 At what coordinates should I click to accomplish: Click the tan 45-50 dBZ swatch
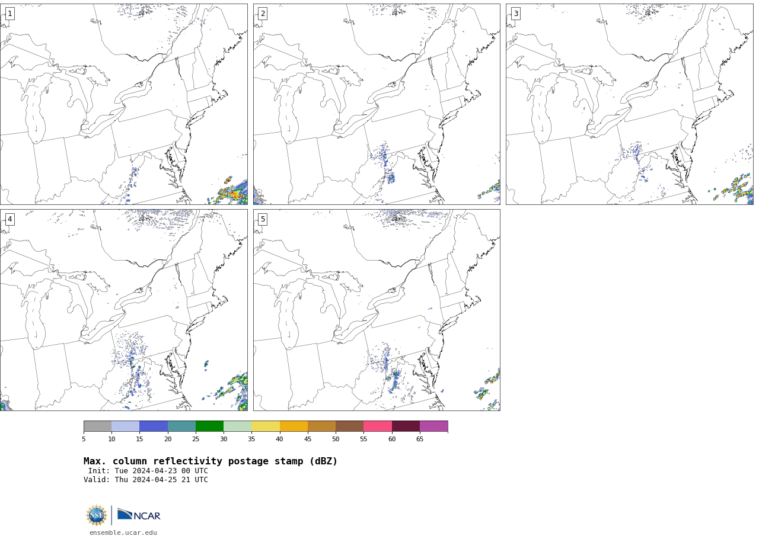click(321, 426)
